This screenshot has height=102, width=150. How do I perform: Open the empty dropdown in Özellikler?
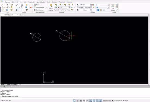click(103, 5)
